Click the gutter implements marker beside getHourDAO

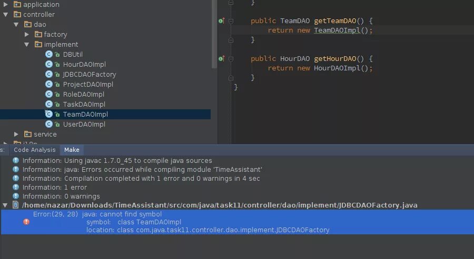pos(221,58)
